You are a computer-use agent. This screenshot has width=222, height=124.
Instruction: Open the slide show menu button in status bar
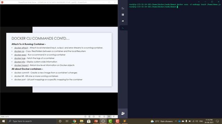(x=89, y=116)
